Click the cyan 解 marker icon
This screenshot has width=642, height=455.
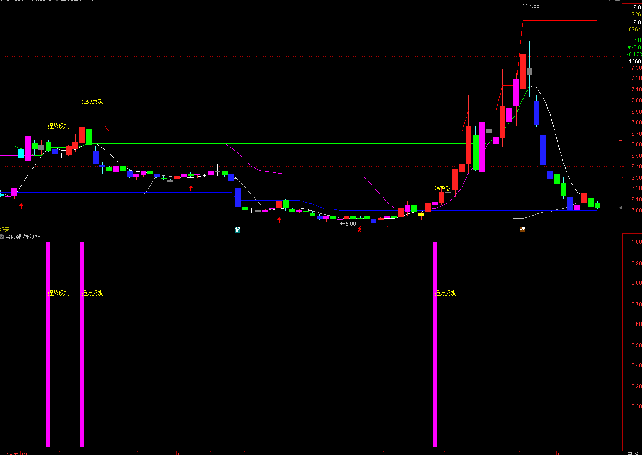point(237,230)
